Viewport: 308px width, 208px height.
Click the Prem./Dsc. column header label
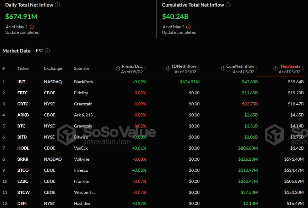[x=132, y=66]
